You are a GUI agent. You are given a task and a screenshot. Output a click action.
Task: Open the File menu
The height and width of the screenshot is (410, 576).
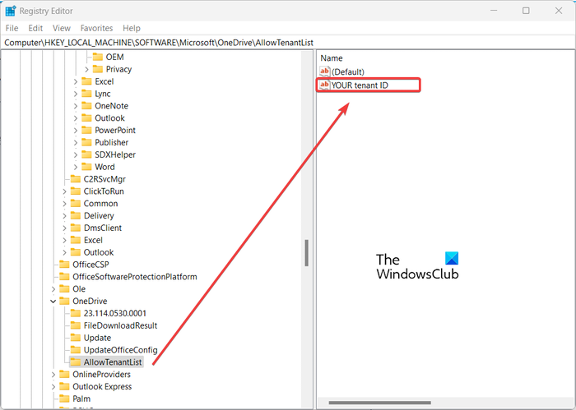[x=12, y=28]
